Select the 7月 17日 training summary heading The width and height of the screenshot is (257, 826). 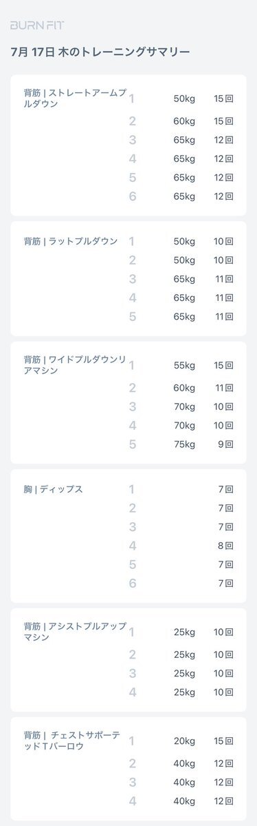coord(100,52)
